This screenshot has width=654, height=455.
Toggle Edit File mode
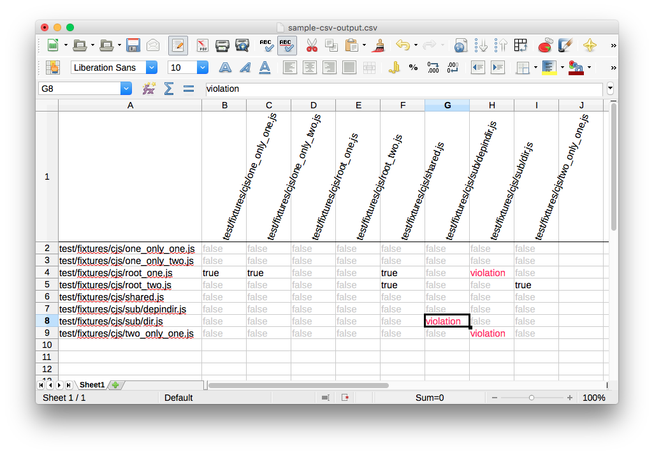tap(178, 45)
